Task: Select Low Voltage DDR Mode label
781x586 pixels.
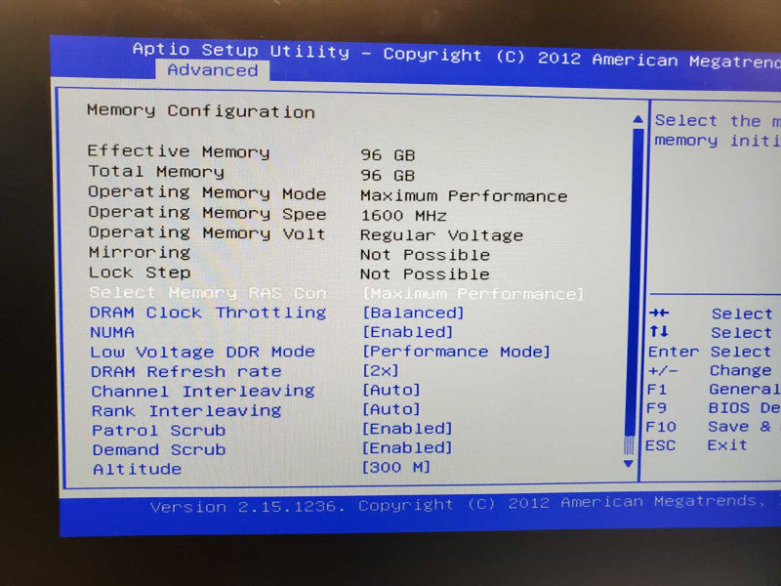Action: (x=203, y=352)
